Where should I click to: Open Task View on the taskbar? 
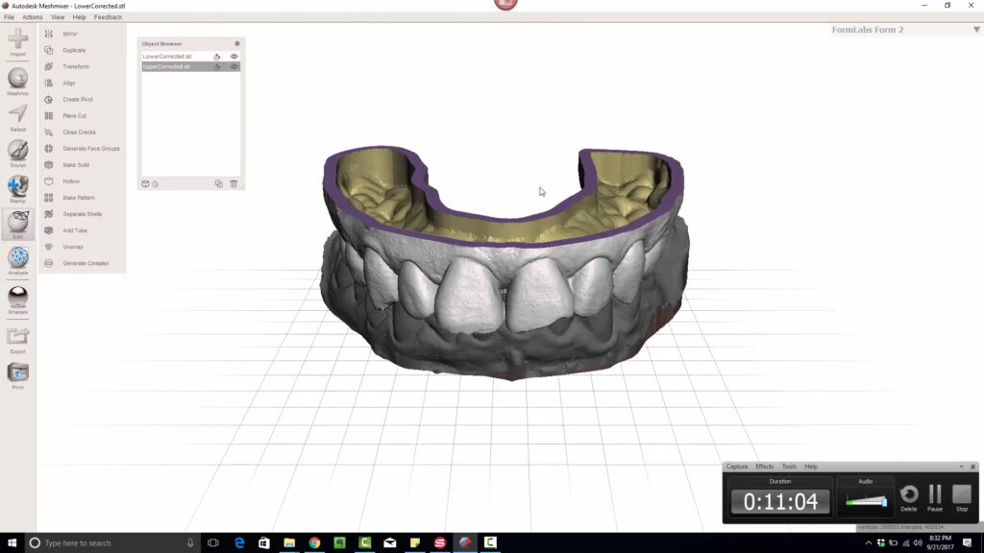213,543
